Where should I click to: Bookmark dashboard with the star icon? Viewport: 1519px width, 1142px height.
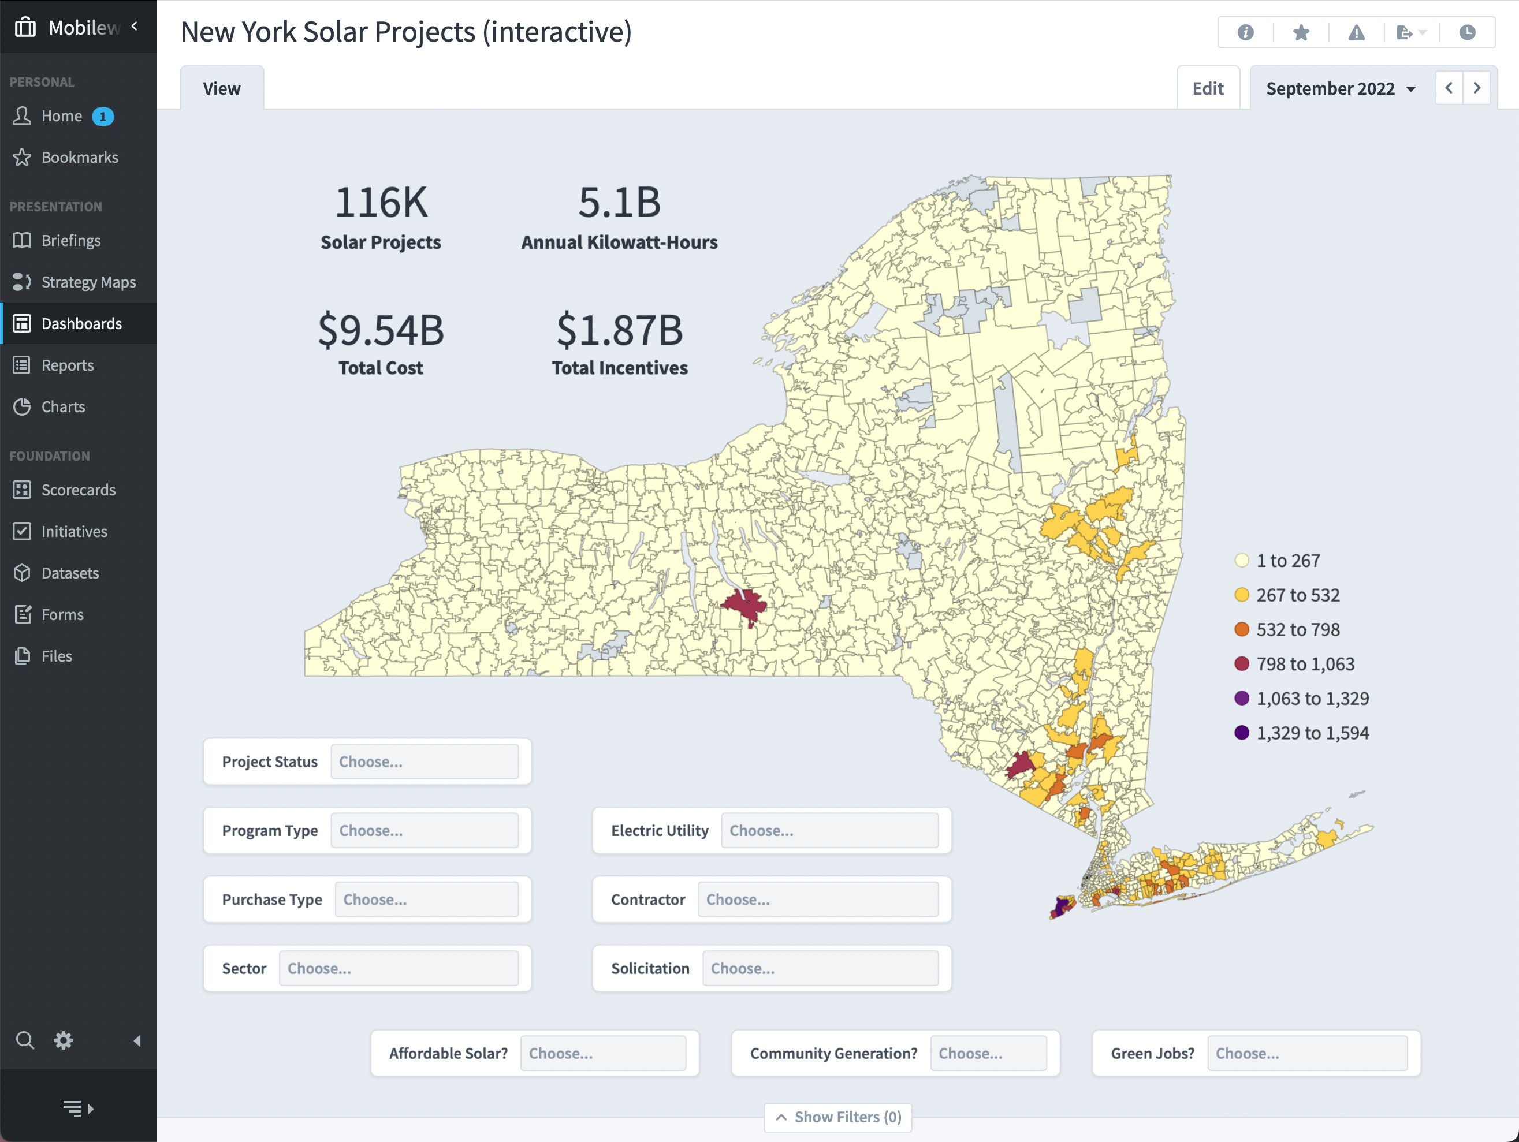[x=1301, y=32]
